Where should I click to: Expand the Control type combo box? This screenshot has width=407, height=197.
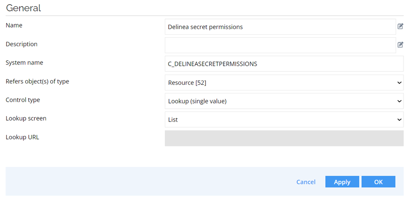point(284,101)
